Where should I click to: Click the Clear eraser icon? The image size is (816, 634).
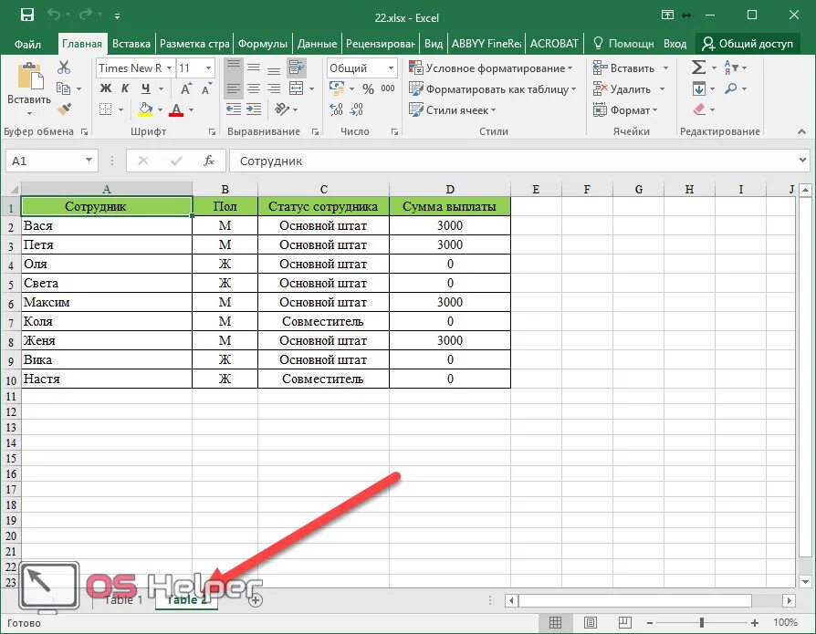point(699,109)
